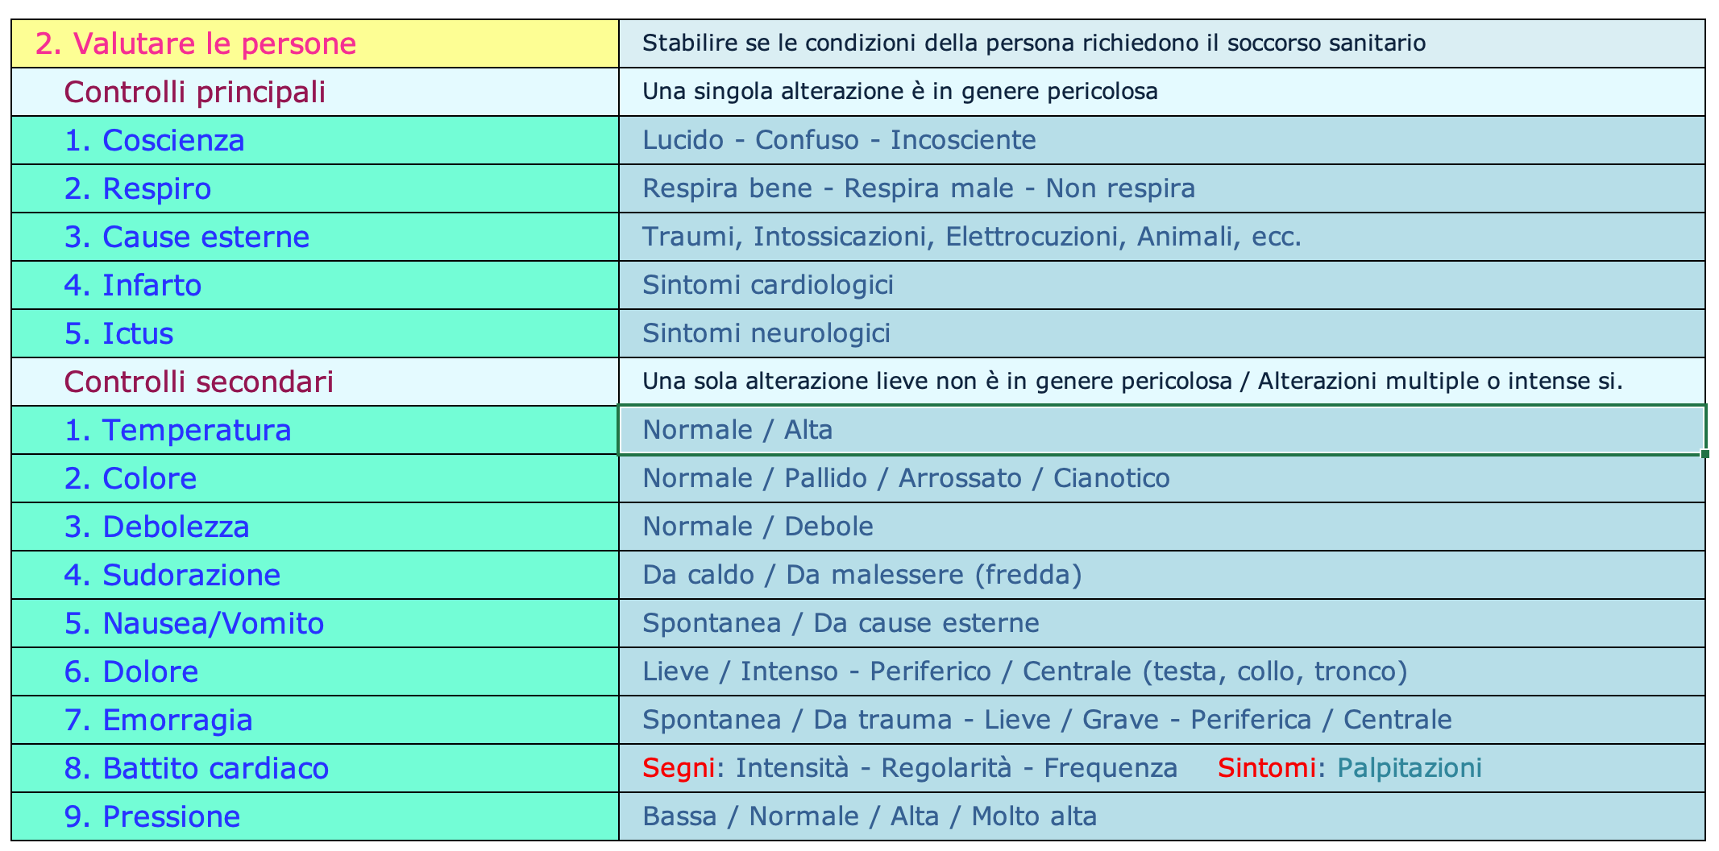Select the '2. Valutare le persone' header cell
Viewport: 1719px width, 851px height.
coord(314,43)
